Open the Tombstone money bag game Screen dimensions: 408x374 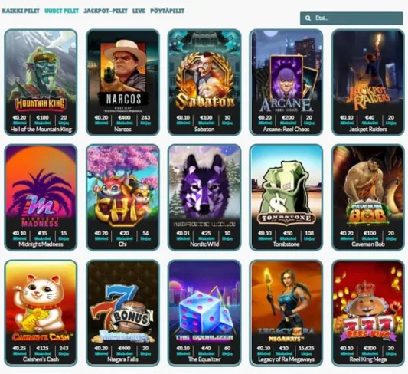point(286,198)
